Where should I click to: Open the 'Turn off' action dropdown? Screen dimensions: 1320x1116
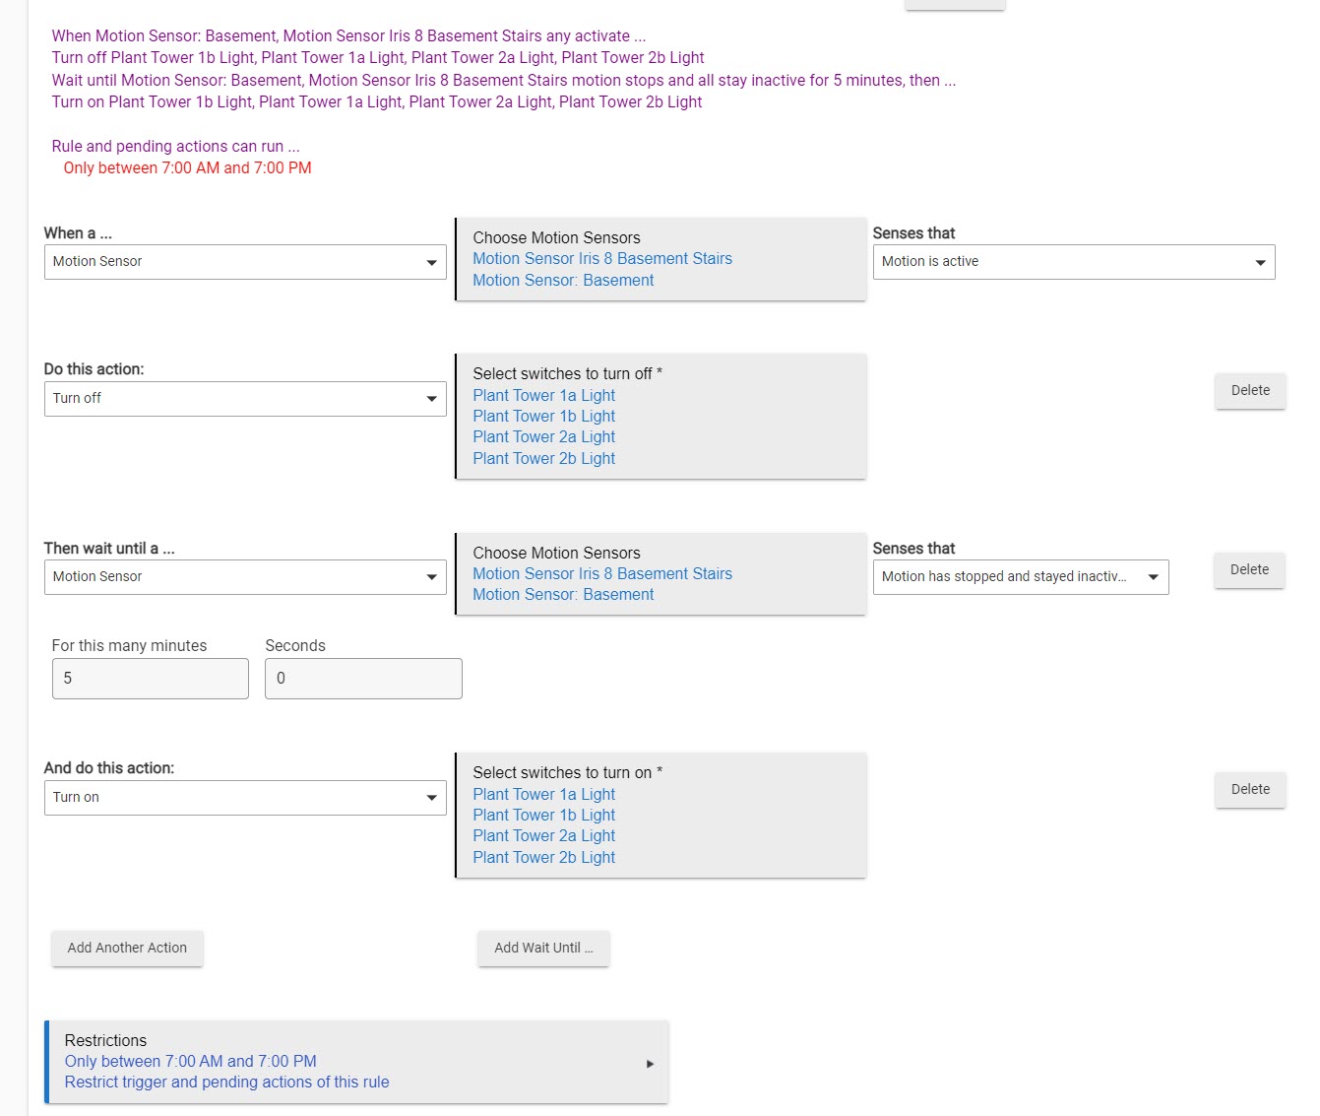pyautogui.click(x=245, y=399)
